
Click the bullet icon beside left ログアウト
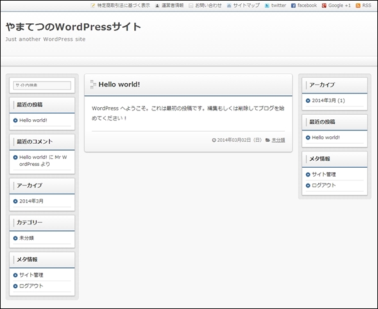(x=15, y=286)
